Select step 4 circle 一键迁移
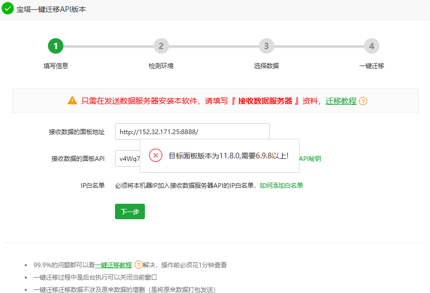The height and width of the screenshot is (293, 430). (372, 46)
